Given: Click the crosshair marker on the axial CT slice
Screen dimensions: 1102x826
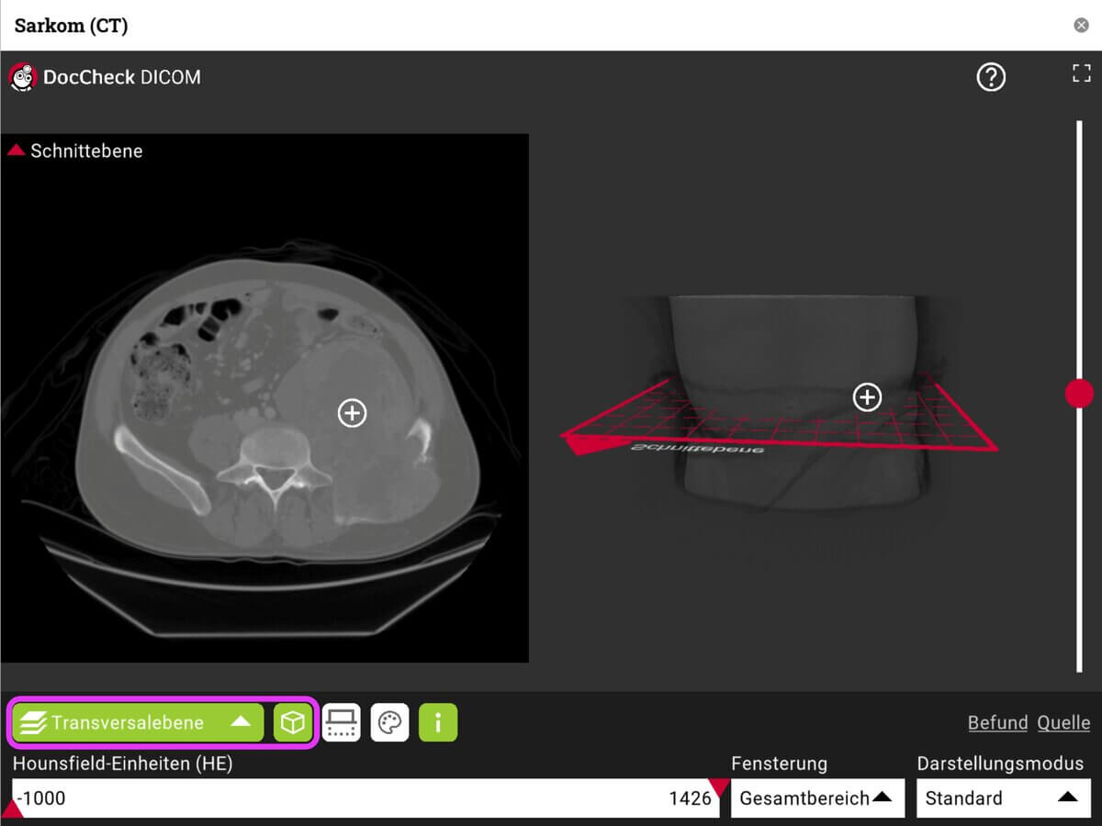Looking at the screenshot, I should click(x=352, y=414).
